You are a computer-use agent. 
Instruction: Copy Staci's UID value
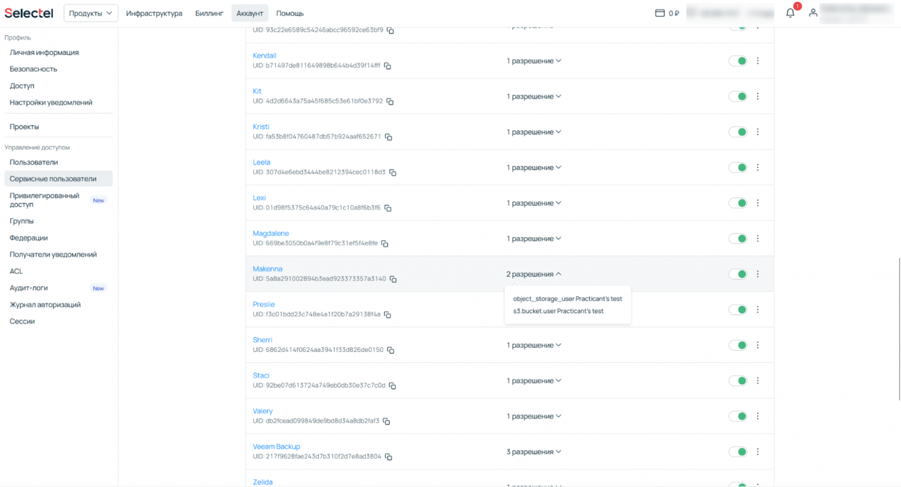[x=392, y=386]
